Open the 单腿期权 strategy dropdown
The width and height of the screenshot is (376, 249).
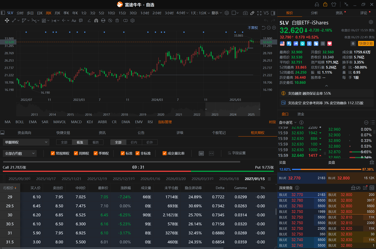pyautogui.click(x=26, y=142)
